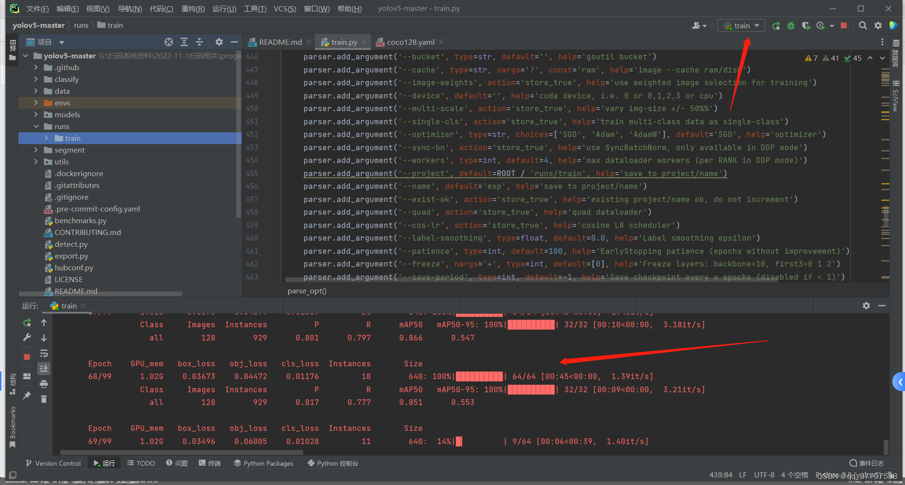
Task: Toggle Bookmarks side tool window
Action: pyautogui.click(x=13, y=426)
